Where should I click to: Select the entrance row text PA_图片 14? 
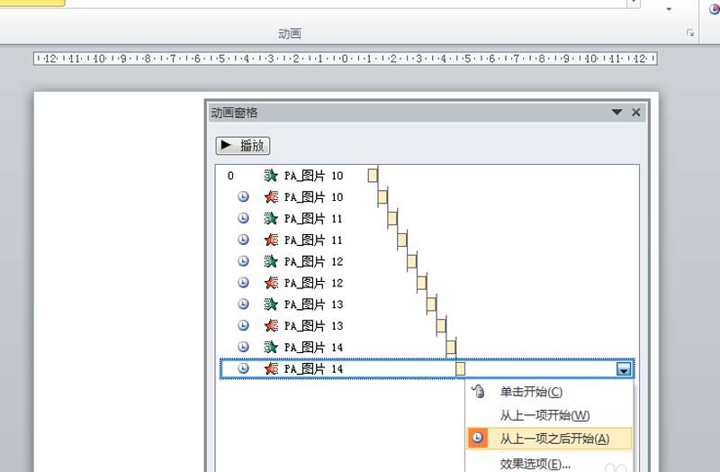(x=313, y=347)
